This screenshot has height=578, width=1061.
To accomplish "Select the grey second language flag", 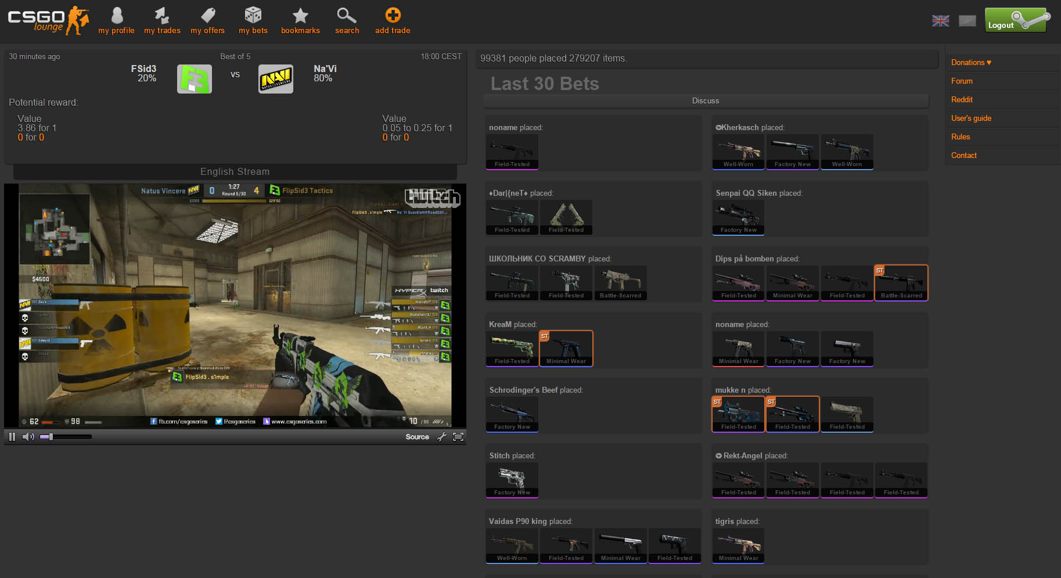I will [x=968, y=21].
